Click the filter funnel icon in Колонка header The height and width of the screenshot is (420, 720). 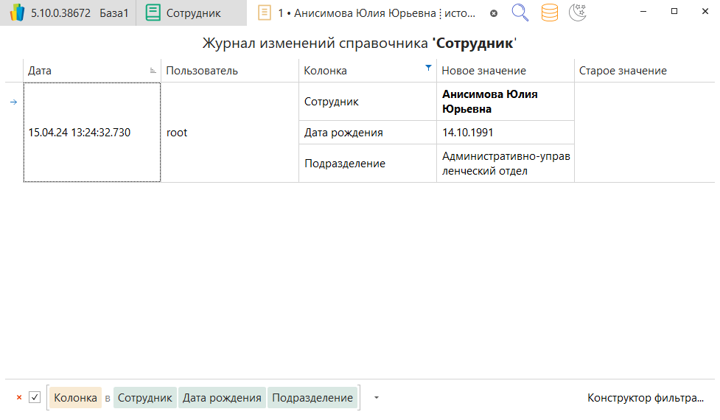[428, 68]
